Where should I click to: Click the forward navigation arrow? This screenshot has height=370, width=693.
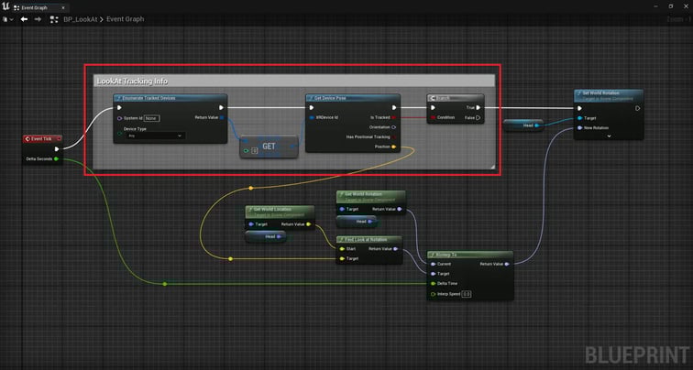coord(38,18)
